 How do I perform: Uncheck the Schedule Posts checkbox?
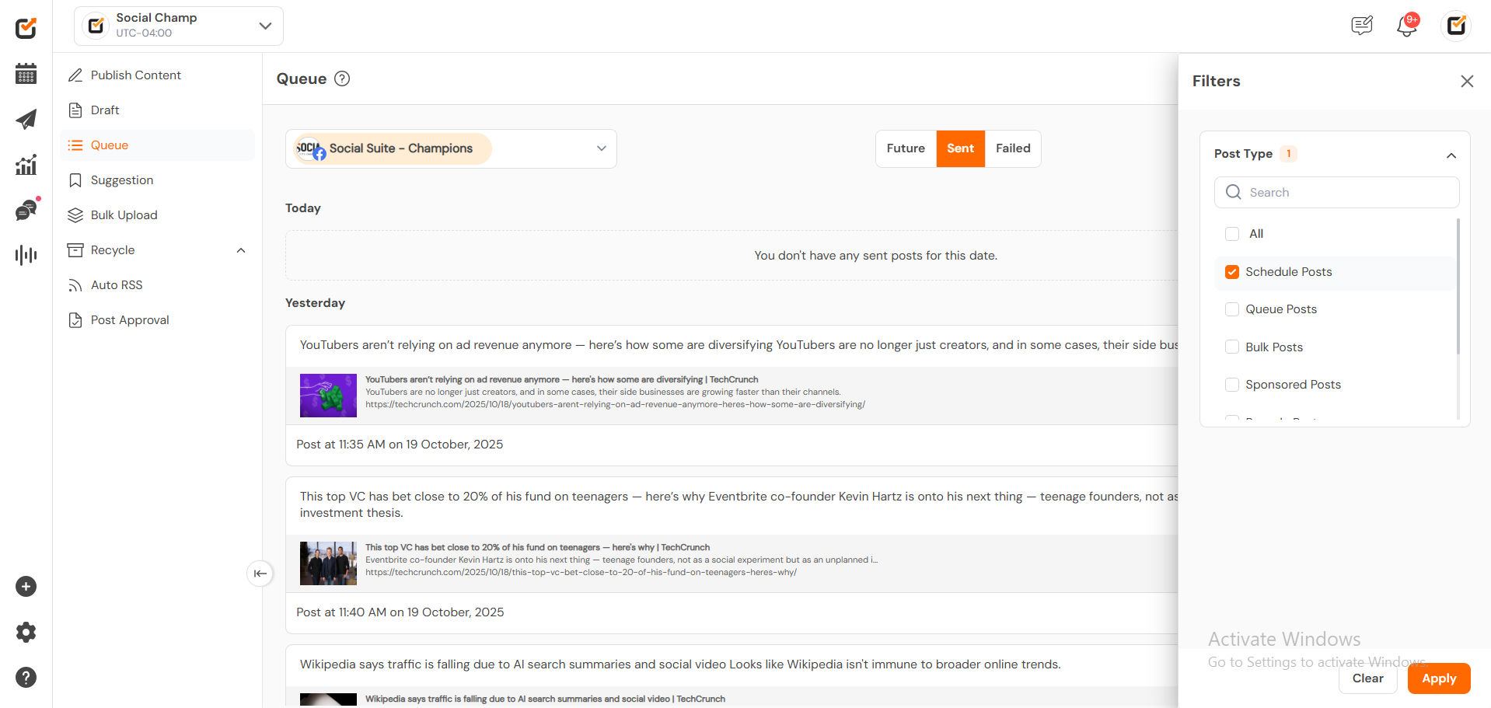point(1232,272)
